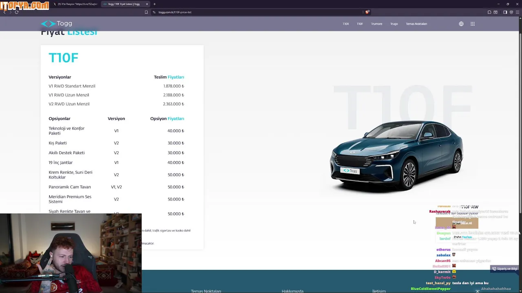
Task: Click the Teslim Fiyatları header
Action: pos(169,77)
